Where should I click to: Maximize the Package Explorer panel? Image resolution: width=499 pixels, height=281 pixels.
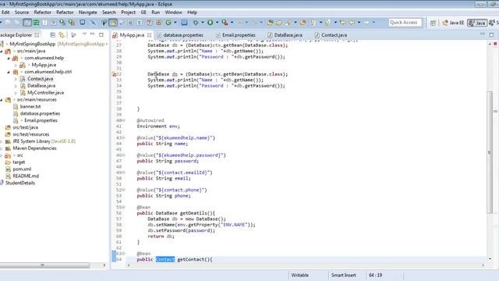pyautogui.click(x=101, y=34)
